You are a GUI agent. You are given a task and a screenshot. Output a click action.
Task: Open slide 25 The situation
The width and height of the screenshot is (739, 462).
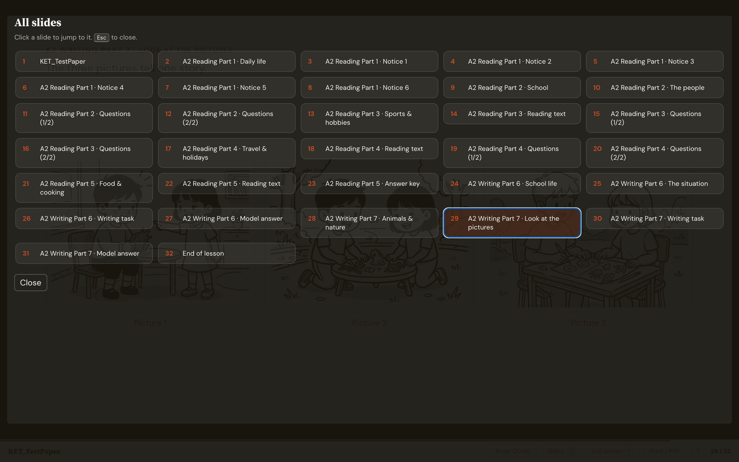(x=654, y=184)
